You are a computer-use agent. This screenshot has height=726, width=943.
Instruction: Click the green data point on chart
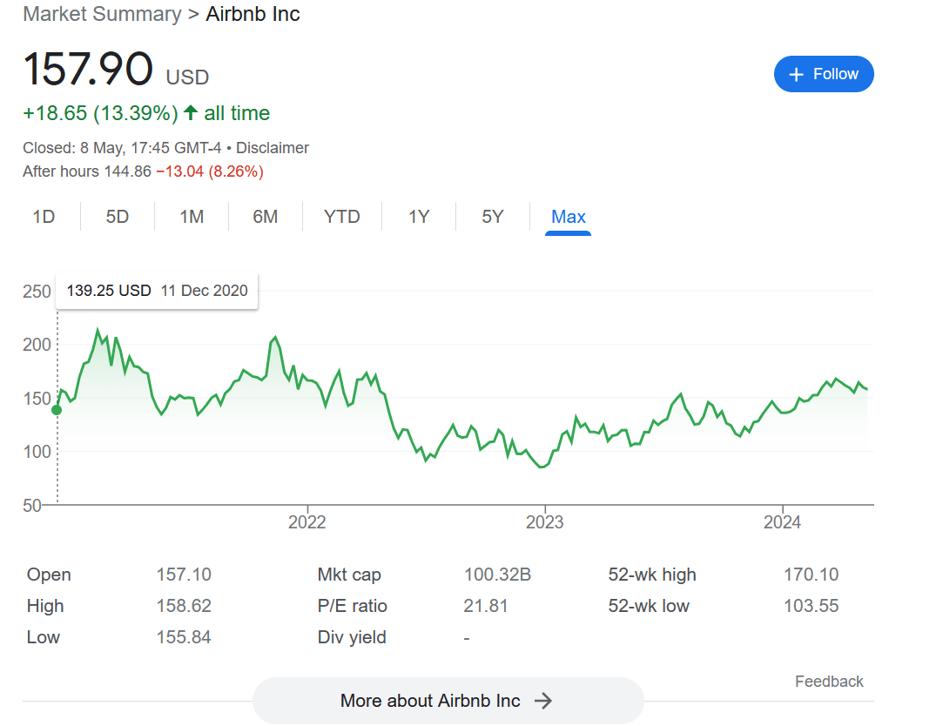[x=57, y=409]
